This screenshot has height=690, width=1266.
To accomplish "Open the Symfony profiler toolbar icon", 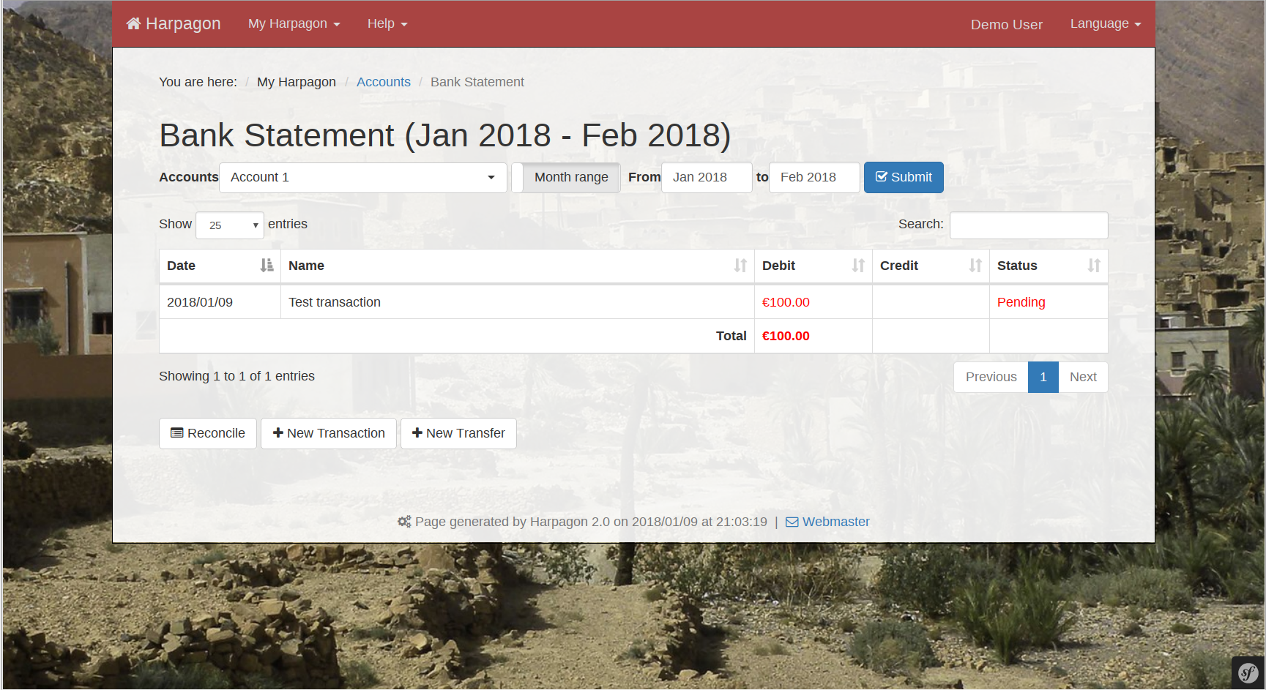I will coord(1248,673).
